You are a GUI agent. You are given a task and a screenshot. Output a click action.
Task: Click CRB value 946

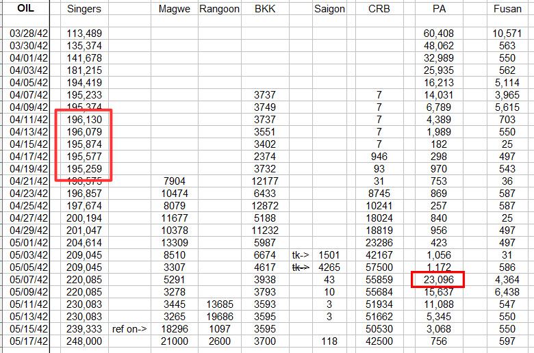tap(379, 157)
